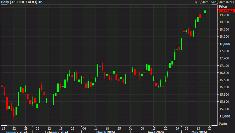Click the January 2024 month label

tap(16, 132)
